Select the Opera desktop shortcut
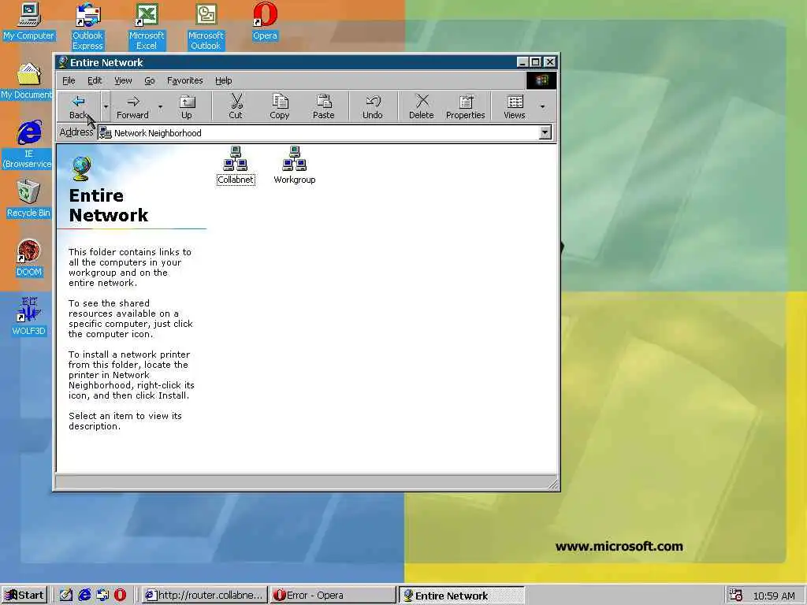807x605 pixels. click(x=265, y=21)
